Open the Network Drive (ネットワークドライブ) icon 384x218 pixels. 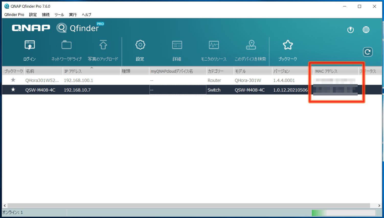point(66,45)
